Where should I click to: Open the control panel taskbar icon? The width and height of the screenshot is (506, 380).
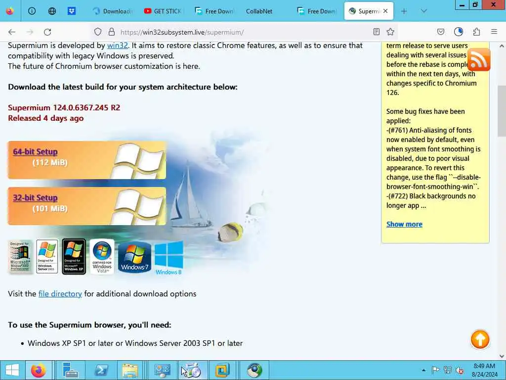[162, 370]
